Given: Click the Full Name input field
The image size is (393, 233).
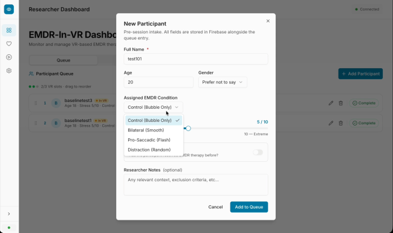Looking at the screenshot, I should [x=196, y=59].
